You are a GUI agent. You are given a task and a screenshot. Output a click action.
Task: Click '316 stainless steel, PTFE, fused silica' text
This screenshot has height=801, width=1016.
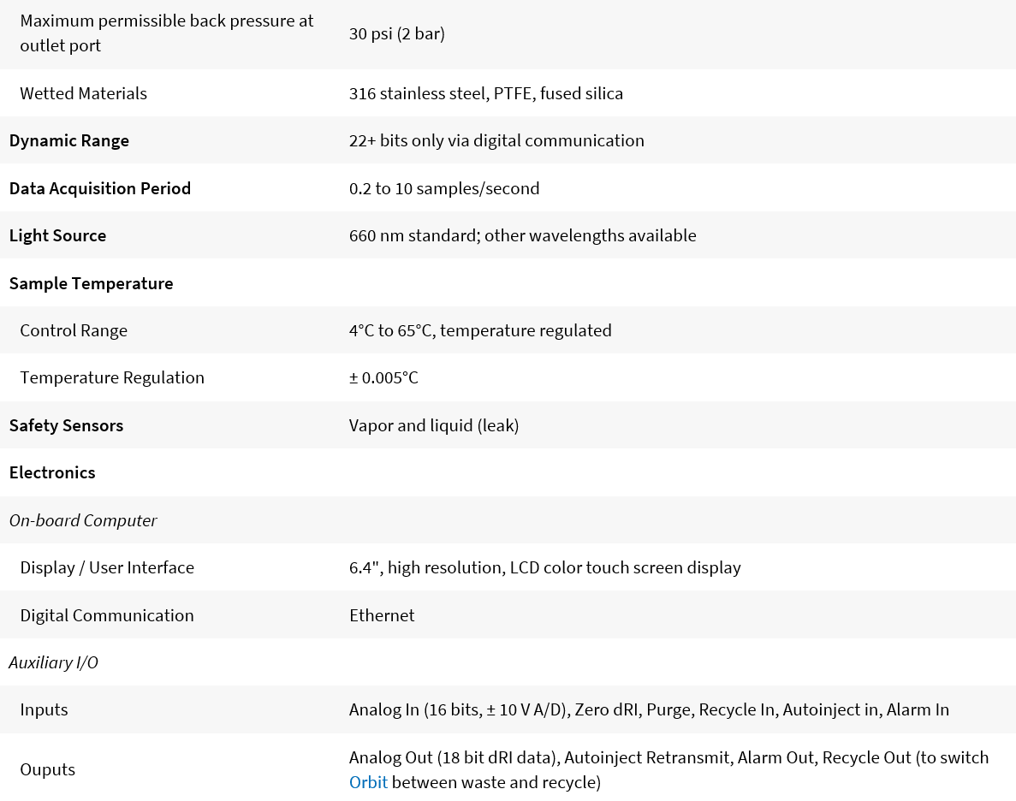pos(486,93)
